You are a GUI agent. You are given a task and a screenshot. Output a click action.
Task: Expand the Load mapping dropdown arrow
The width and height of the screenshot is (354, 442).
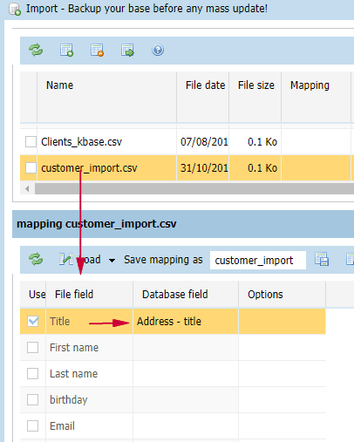coord(112,260)
